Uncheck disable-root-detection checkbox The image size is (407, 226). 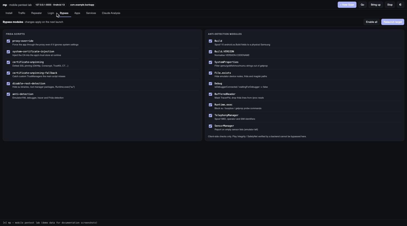click(8, 83)
